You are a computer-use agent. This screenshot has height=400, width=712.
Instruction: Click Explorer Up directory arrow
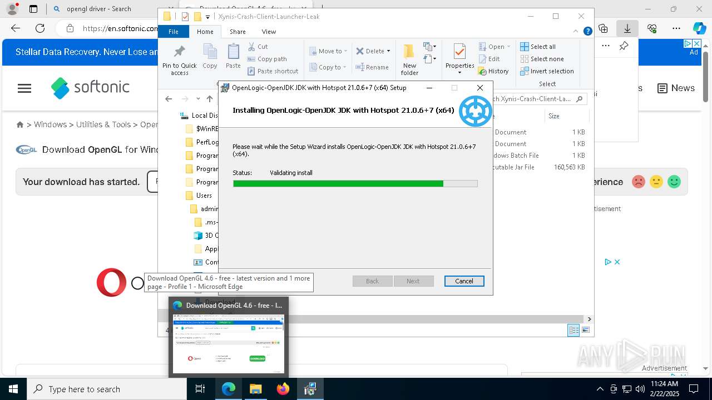[x=210, y=99]
